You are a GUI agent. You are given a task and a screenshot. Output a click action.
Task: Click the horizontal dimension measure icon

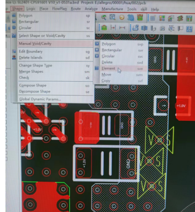click(x=122, y=28)
